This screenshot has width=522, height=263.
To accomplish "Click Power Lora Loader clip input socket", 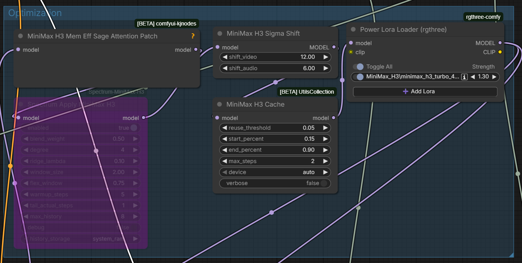I will [351, 52].
